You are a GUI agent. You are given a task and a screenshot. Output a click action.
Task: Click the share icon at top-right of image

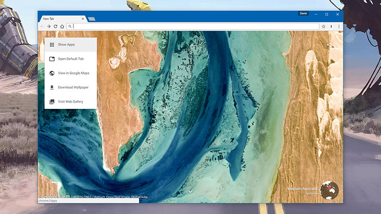pyautogui.click(x=329, y=45)
